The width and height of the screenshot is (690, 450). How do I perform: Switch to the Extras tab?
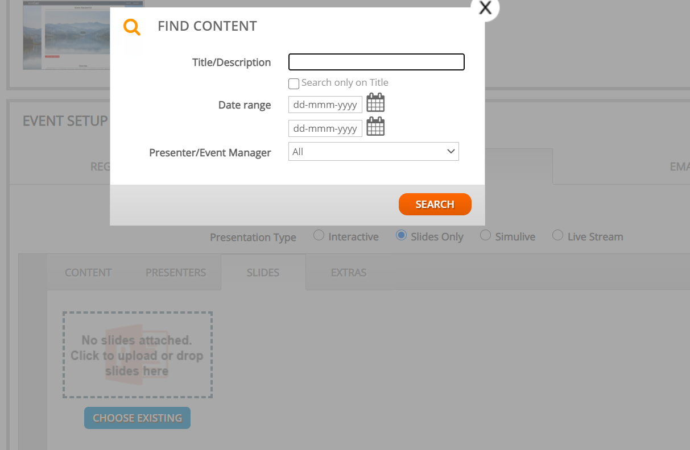[349, 272]
